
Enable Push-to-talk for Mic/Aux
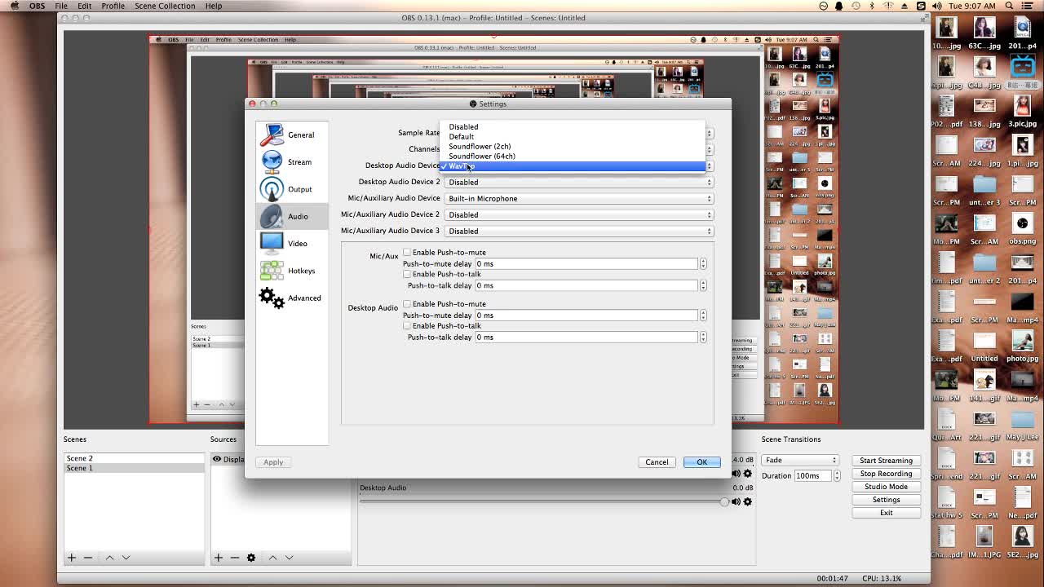(x=407, y=274)
